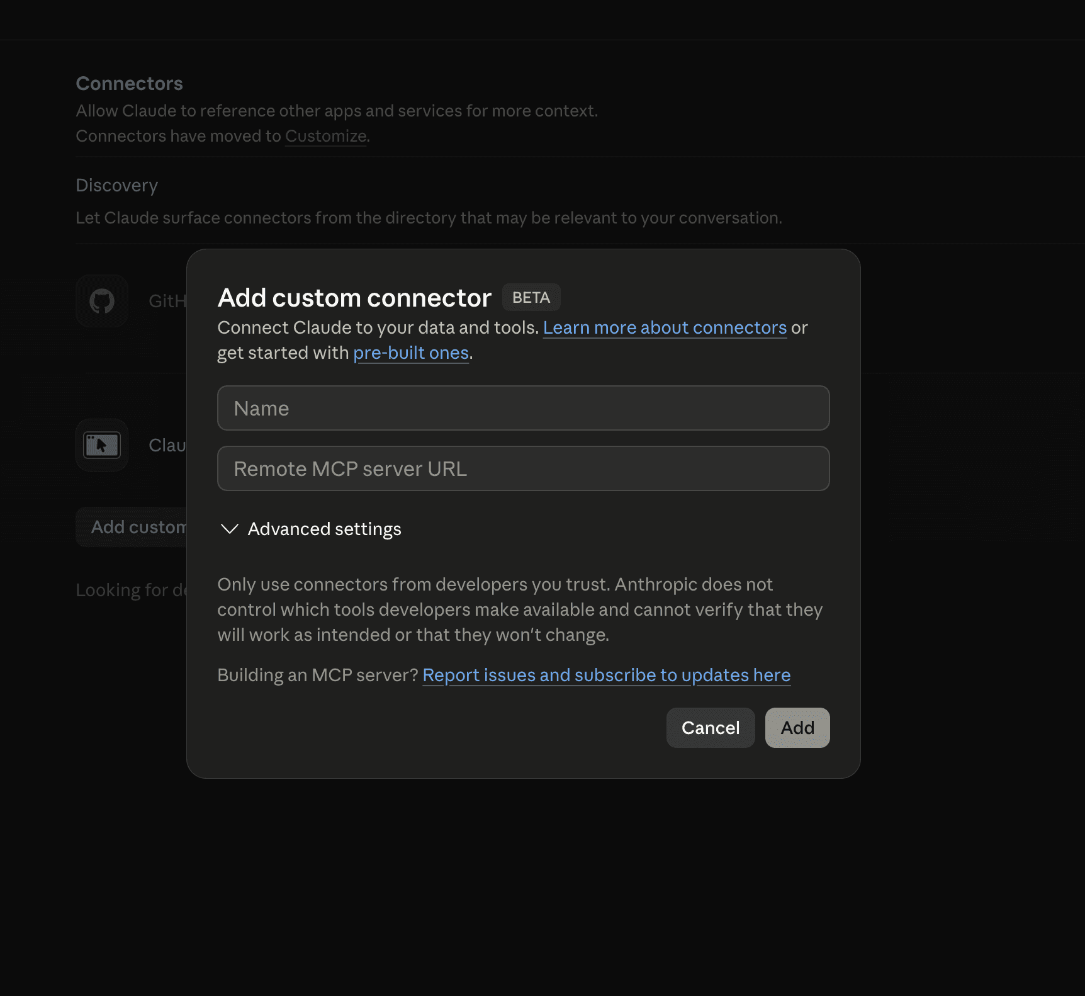Open the pre-built ones link

coord(411,353)
